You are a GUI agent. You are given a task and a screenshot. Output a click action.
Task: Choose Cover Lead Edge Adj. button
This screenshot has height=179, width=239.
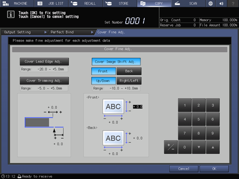click(44, 62)
